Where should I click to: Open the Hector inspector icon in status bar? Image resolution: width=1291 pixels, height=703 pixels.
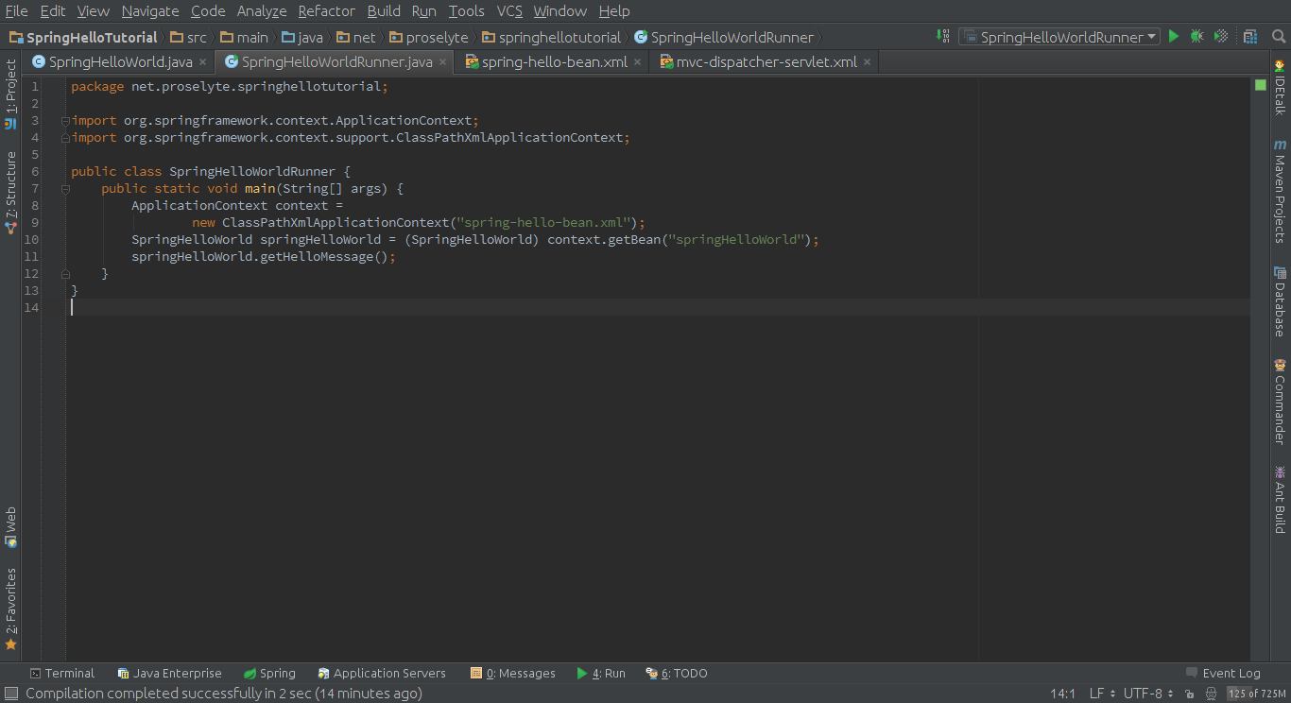(1211, 694)
